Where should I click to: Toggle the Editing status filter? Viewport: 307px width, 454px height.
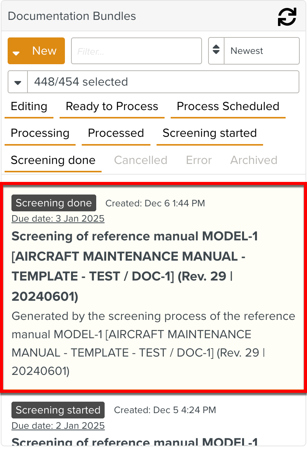29,107
